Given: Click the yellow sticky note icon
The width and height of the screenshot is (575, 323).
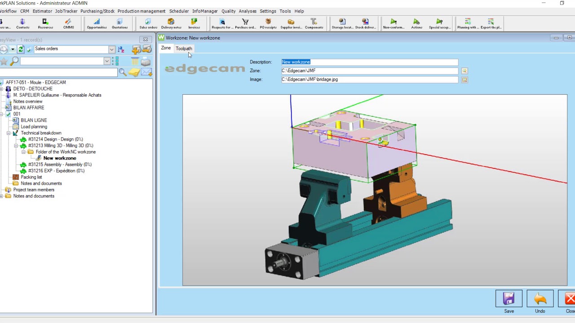Looking at the screenshot, I should (x=134, y=72).
